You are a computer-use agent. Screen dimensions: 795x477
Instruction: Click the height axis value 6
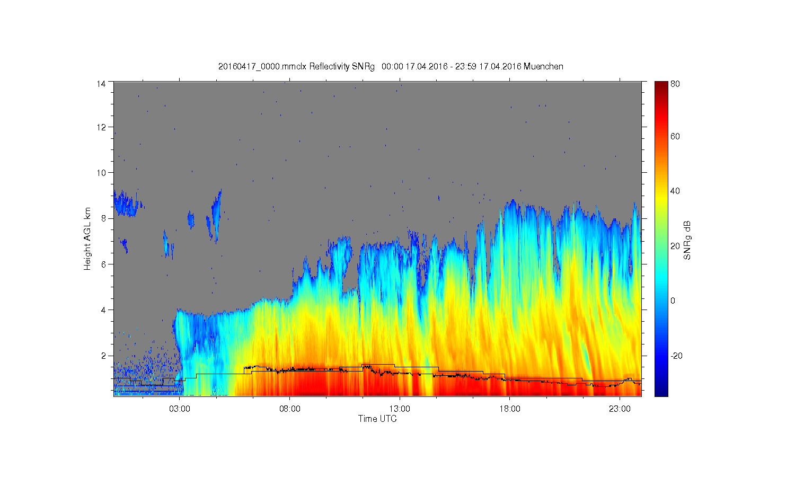click(104, 264)
